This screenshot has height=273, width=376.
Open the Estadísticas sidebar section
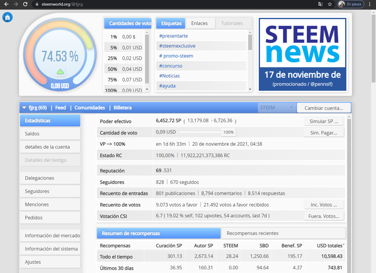click(50, 121)
